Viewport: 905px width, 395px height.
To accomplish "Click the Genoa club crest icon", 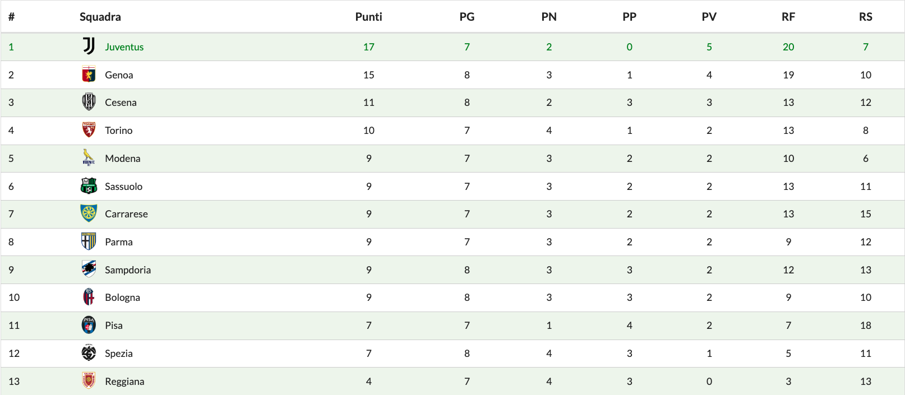I will 89,75.
